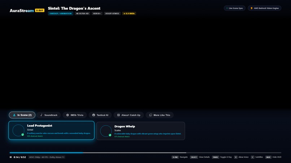Click the X-RAY badge next to AuraStream
Image resolution: width=291 pixels, height=163 pixels.
click(40, 10)
